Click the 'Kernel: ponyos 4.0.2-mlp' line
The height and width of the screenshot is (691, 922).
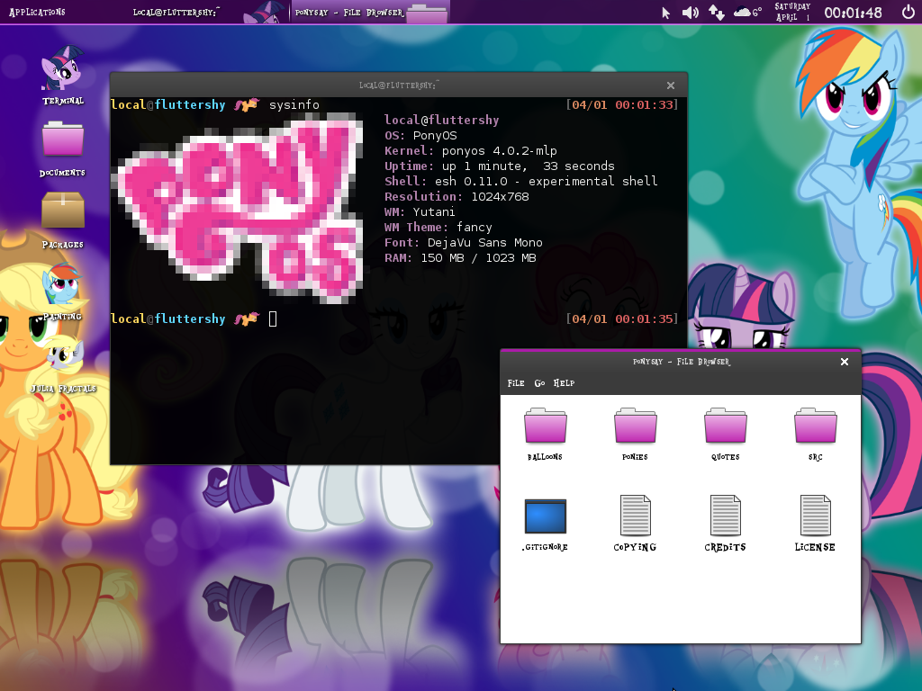(x=470, y=151)
